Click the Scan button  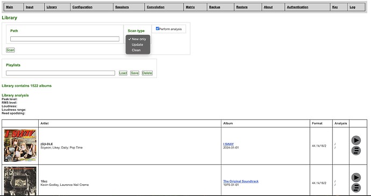(x=10, y=50)
